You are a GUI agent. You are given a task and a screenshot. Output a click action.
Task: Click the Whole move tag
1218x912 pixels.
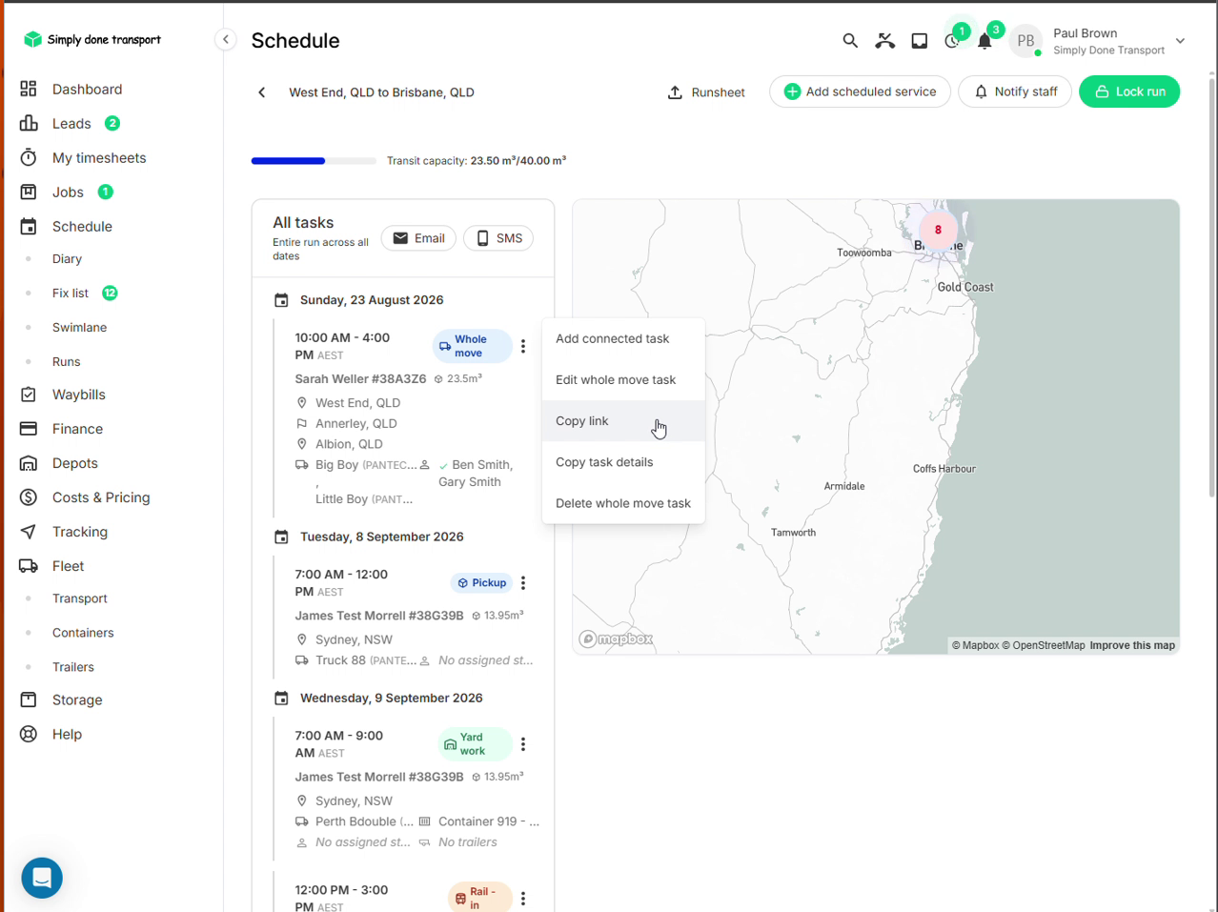coord(473,346)
